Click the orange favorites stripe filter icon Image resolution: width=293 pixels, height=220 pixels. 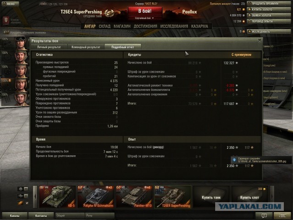click(21, 203)
